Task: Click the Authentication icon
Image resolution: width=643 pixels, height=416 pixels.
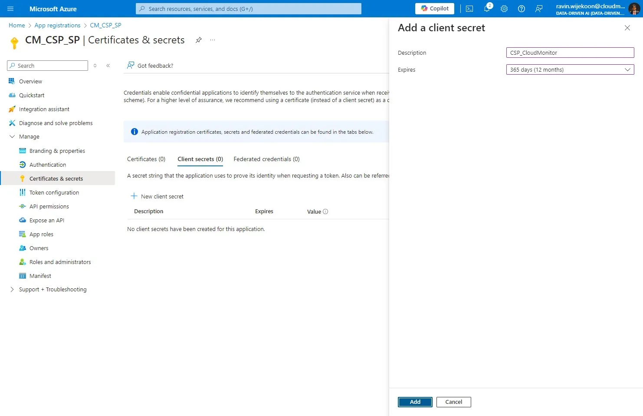Action: click(23, 165)
